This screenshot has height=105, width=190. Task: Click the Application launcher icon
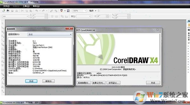click(62, 11)
